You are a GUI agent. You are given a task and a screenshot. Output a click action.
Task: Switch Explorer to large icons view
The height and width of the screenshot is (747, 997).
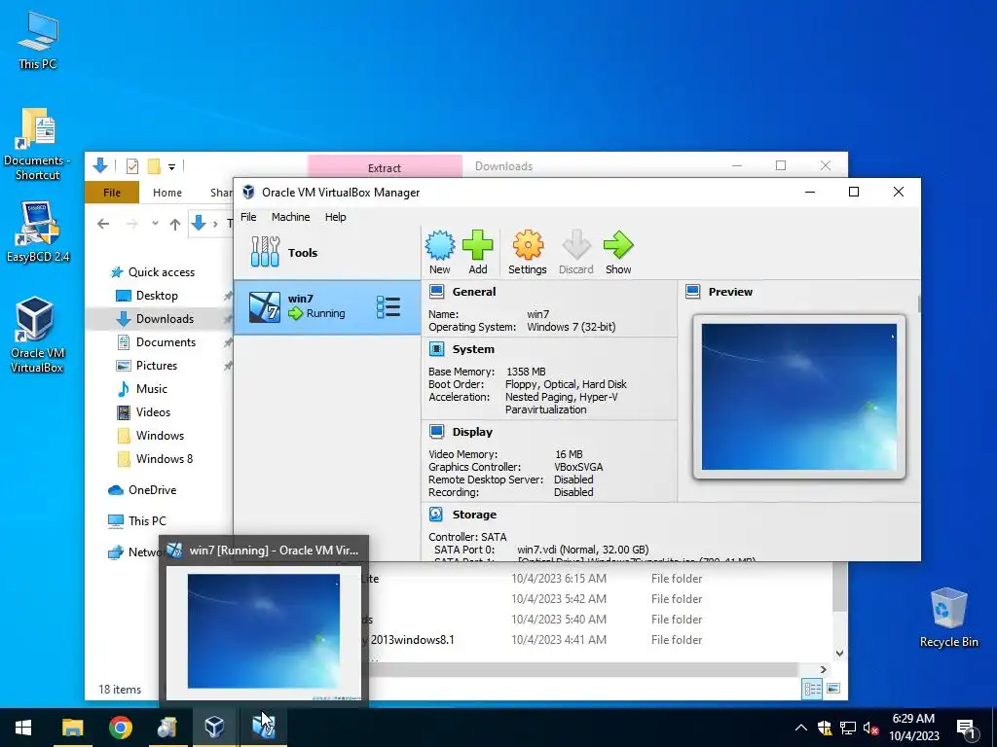[833, 689]
